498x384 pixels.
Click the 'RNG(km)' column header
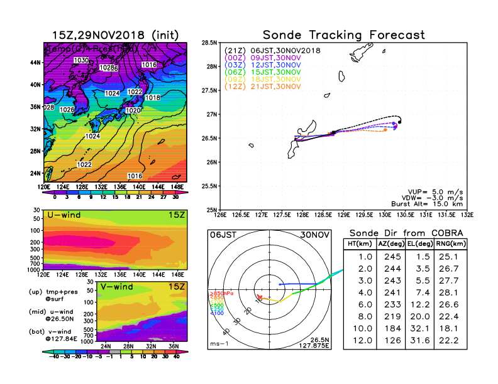[451, 244]
